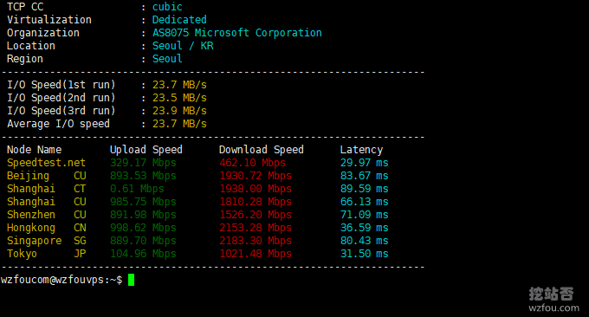Click the 'Download Speed' column header

[262, 150]
